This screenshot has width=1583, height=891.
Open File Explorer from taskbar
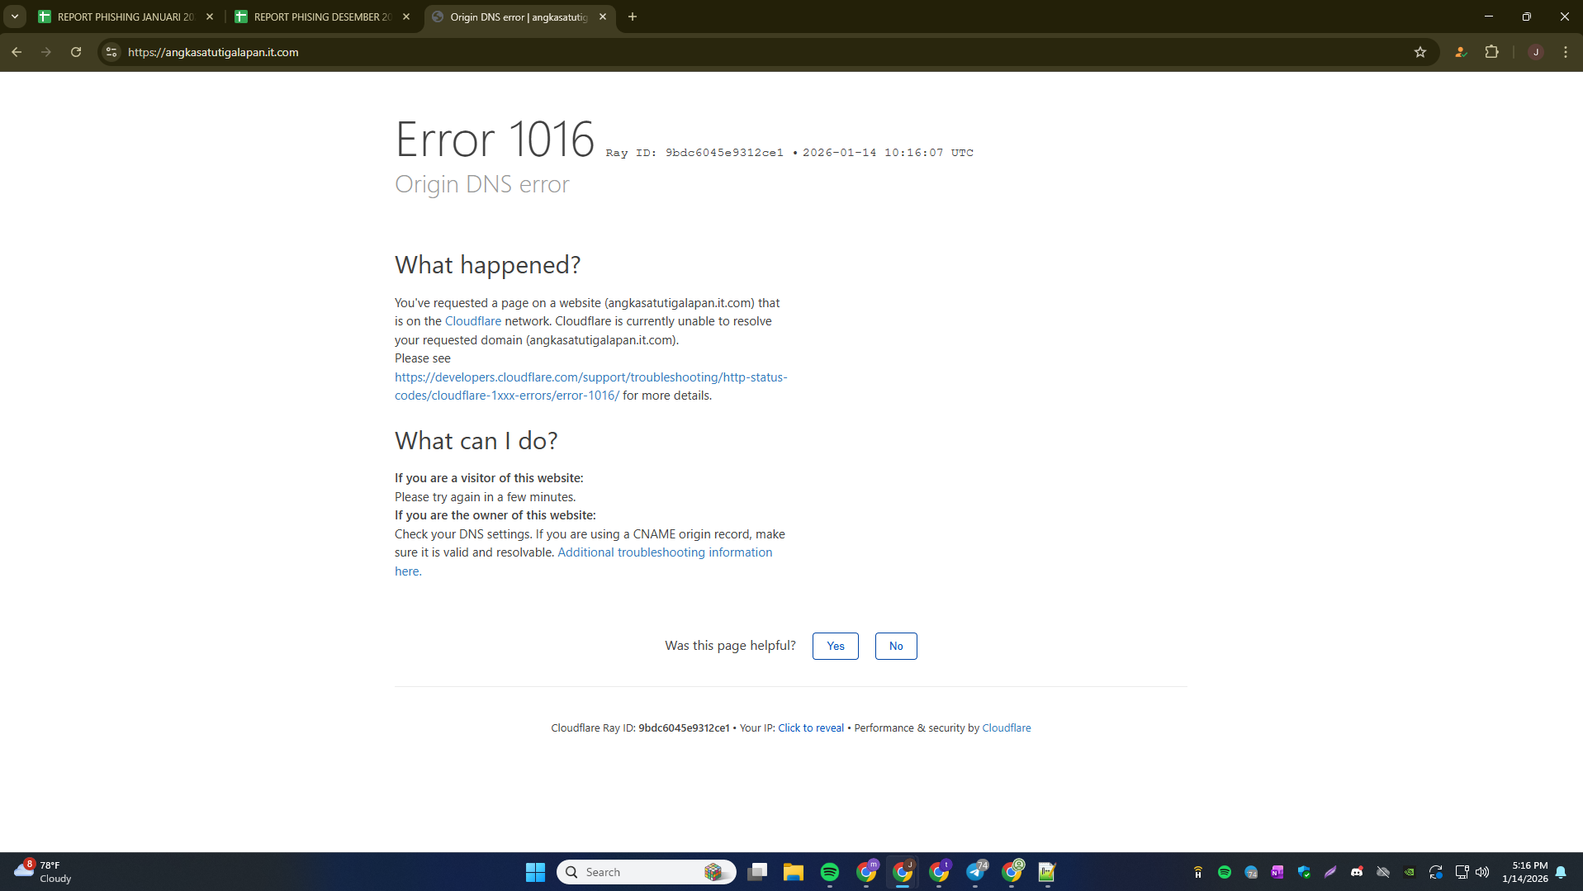click(794, 872)
